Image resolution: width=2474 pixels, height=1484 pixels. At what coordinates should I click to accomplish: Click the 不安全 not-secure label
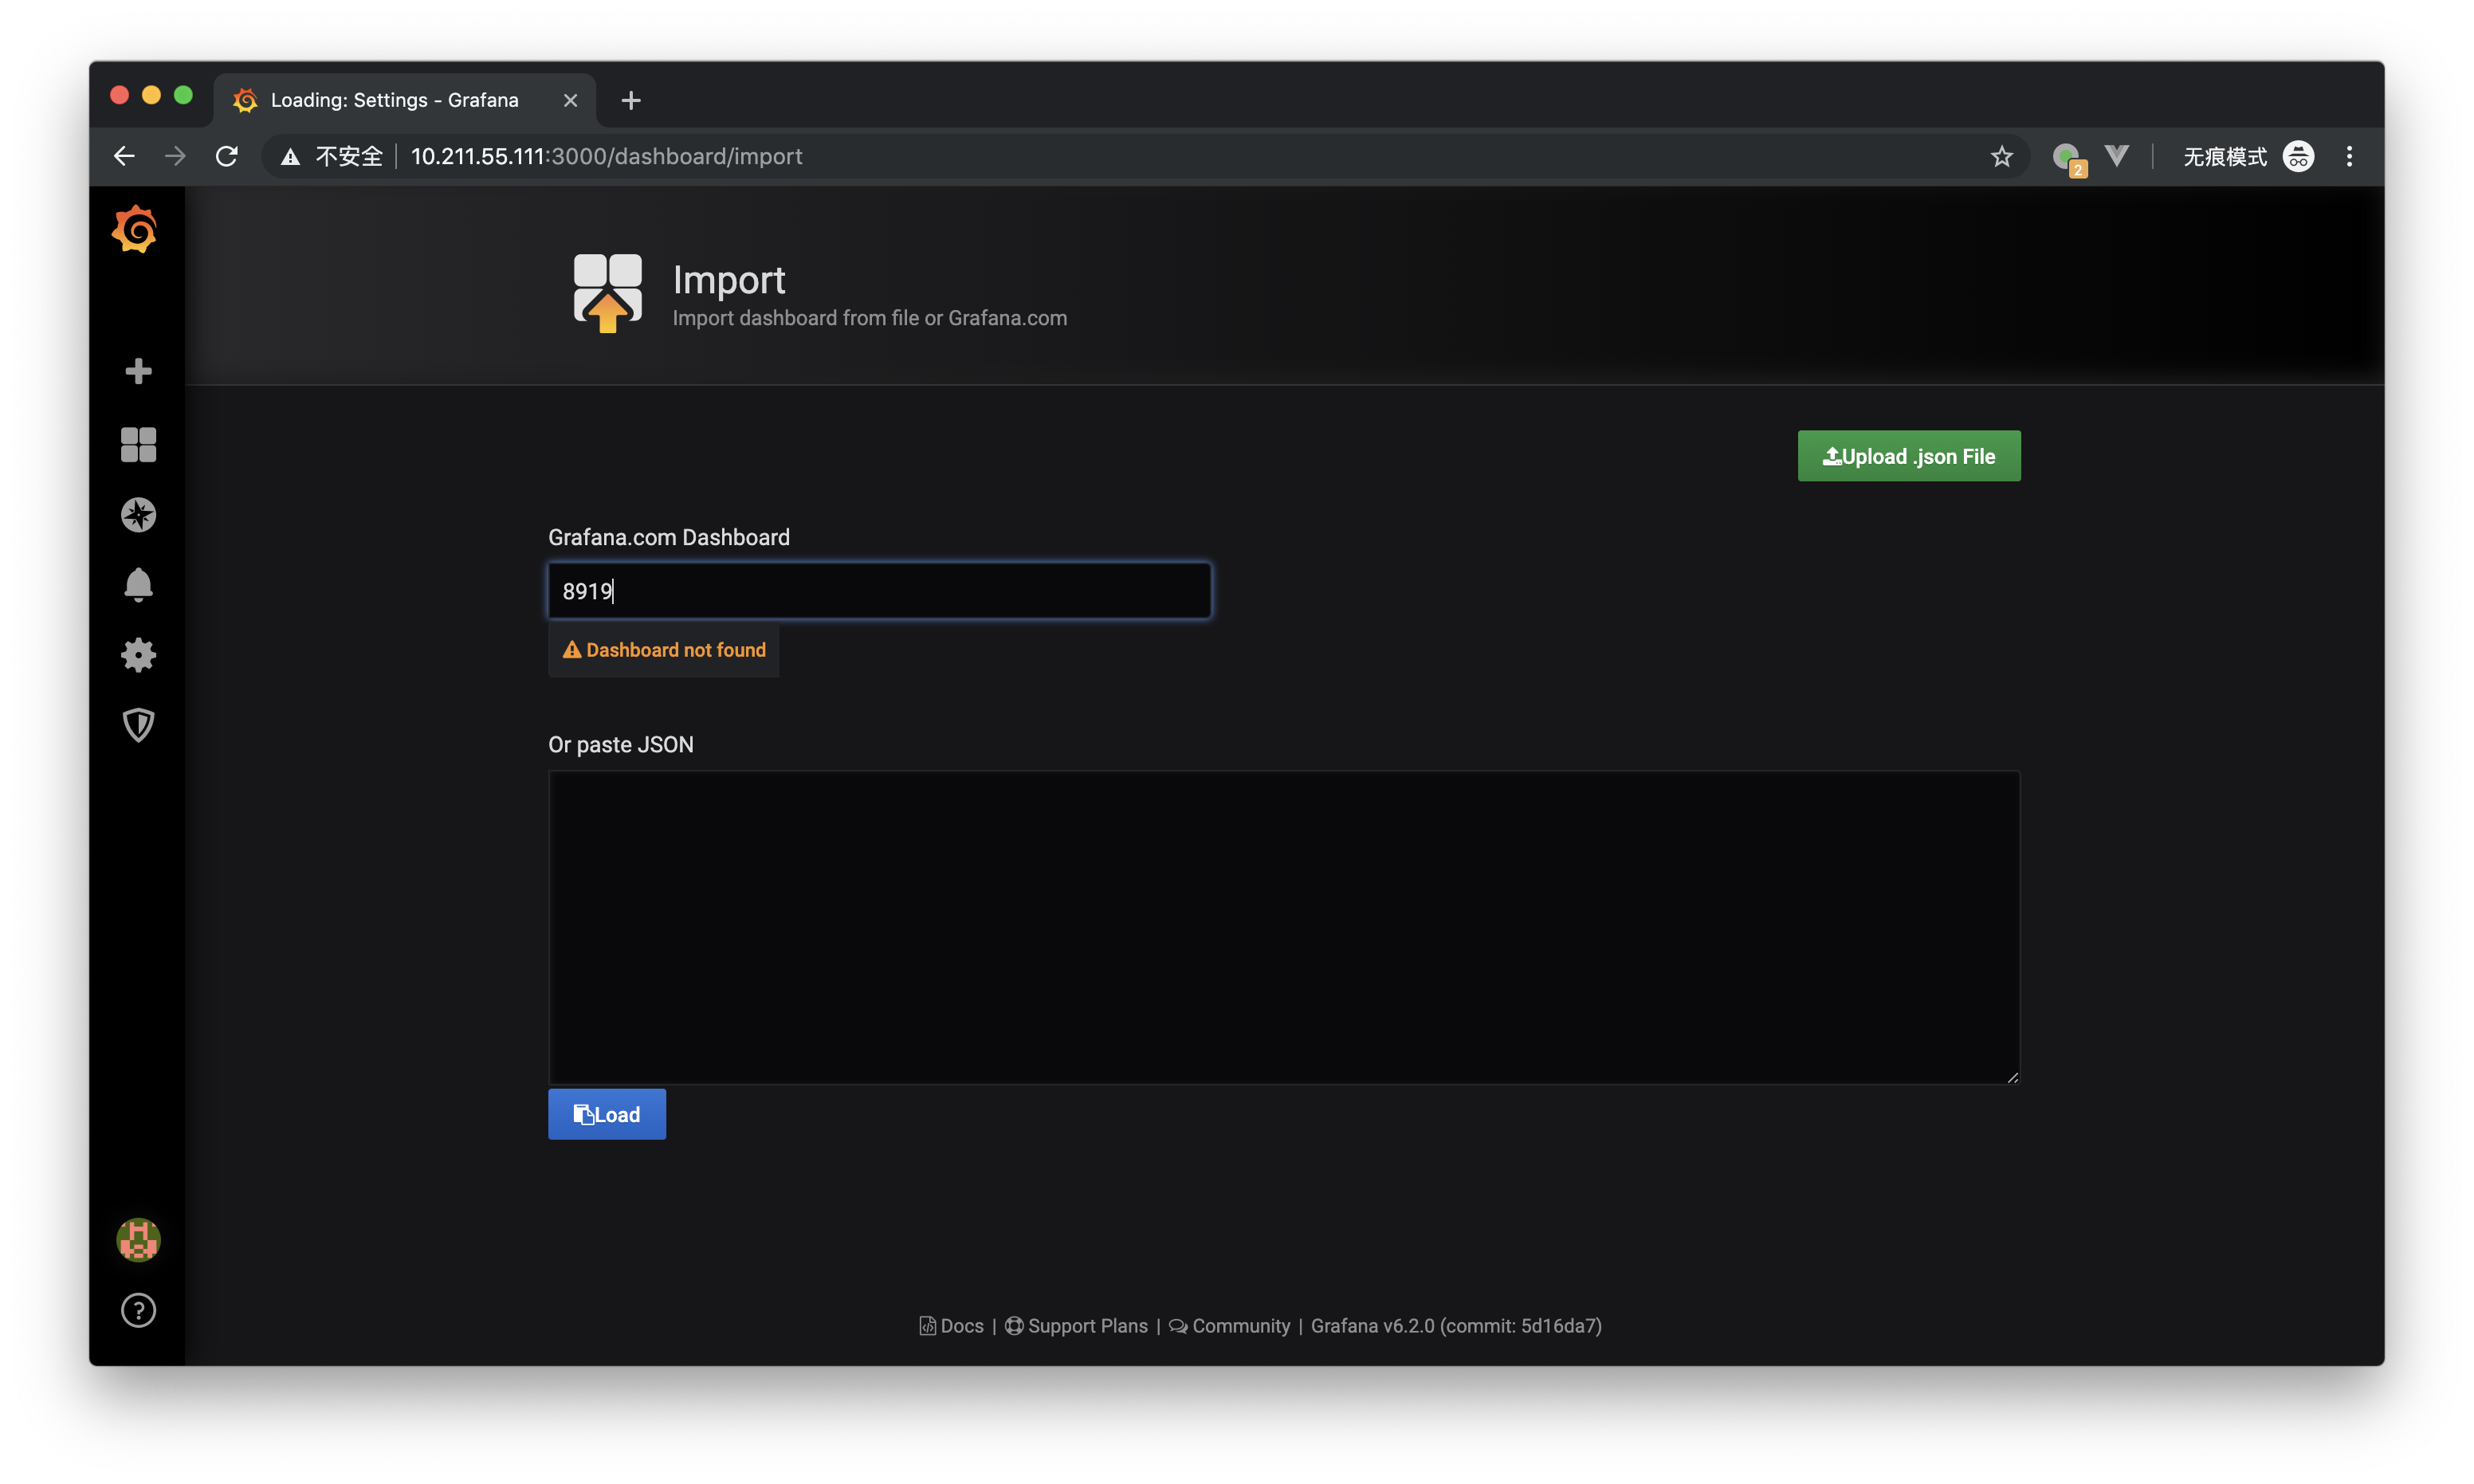[349, 157]
